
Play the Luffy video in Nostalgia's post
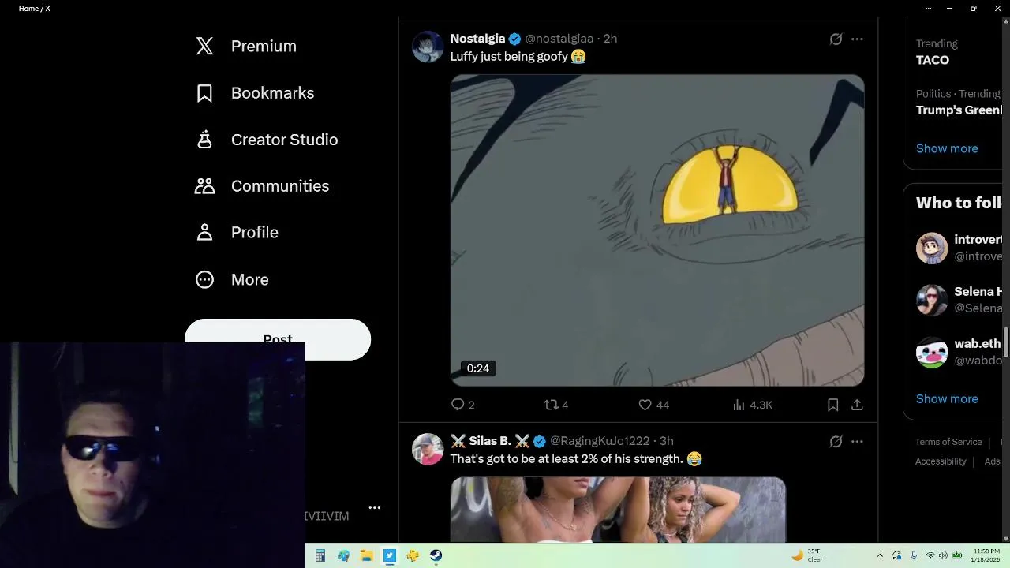coord(657,230)
